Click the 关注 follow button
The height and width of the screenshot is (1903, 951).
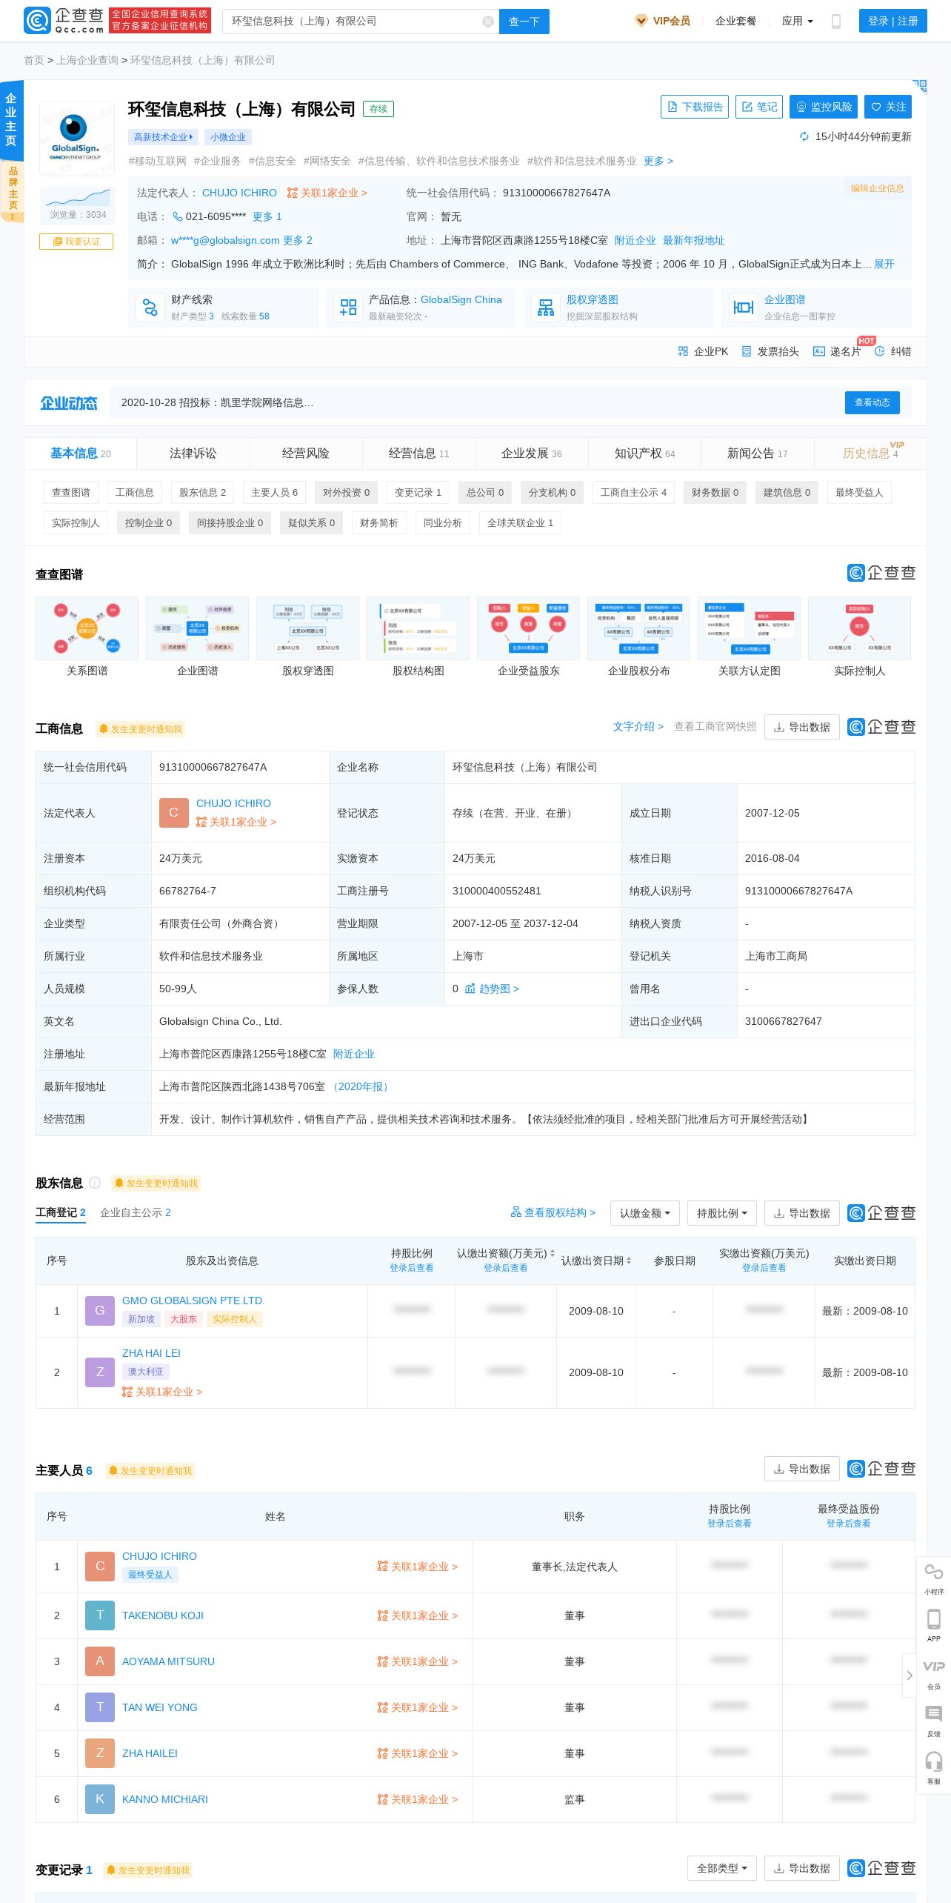[x=888, y=107]
